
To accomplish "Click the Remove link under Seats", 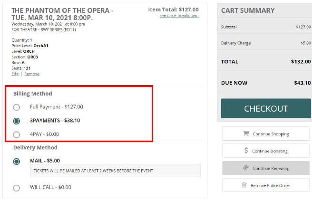I will pyautogui.click(x=32, y=74).
